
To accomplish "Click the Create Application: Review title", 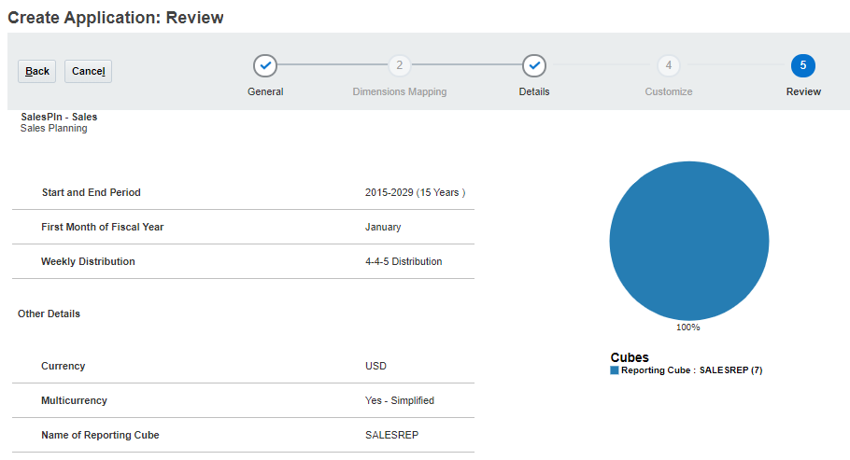I will point(116,18).
